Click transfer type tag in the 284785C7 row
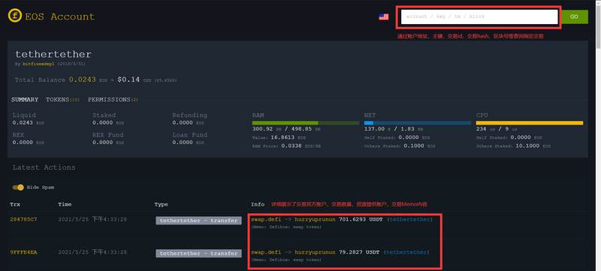The image size is (601, 271). pos(198,221)
